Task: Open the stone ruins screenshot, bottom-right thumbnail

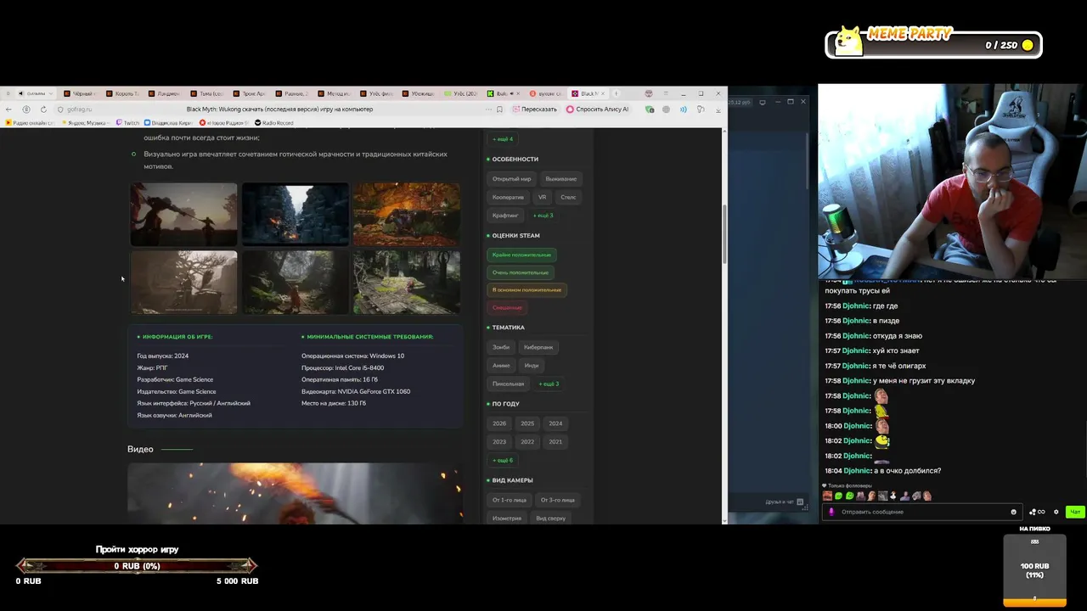Action: (x=407, y=282)
